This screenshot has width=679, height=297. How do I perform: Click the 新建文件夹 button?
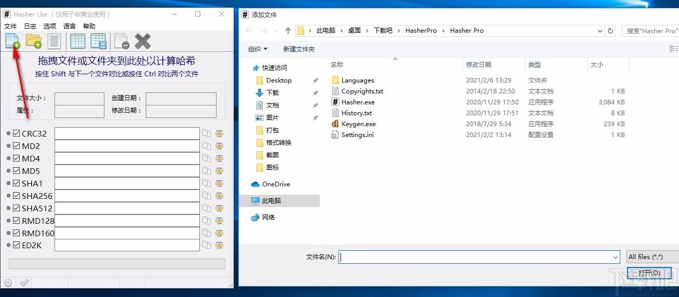pos(299,49)
